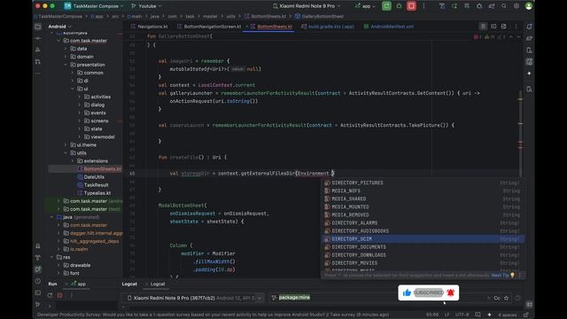
Task: Switch to BottomNavigationScreen.kt tab
Action: point(209,27)
